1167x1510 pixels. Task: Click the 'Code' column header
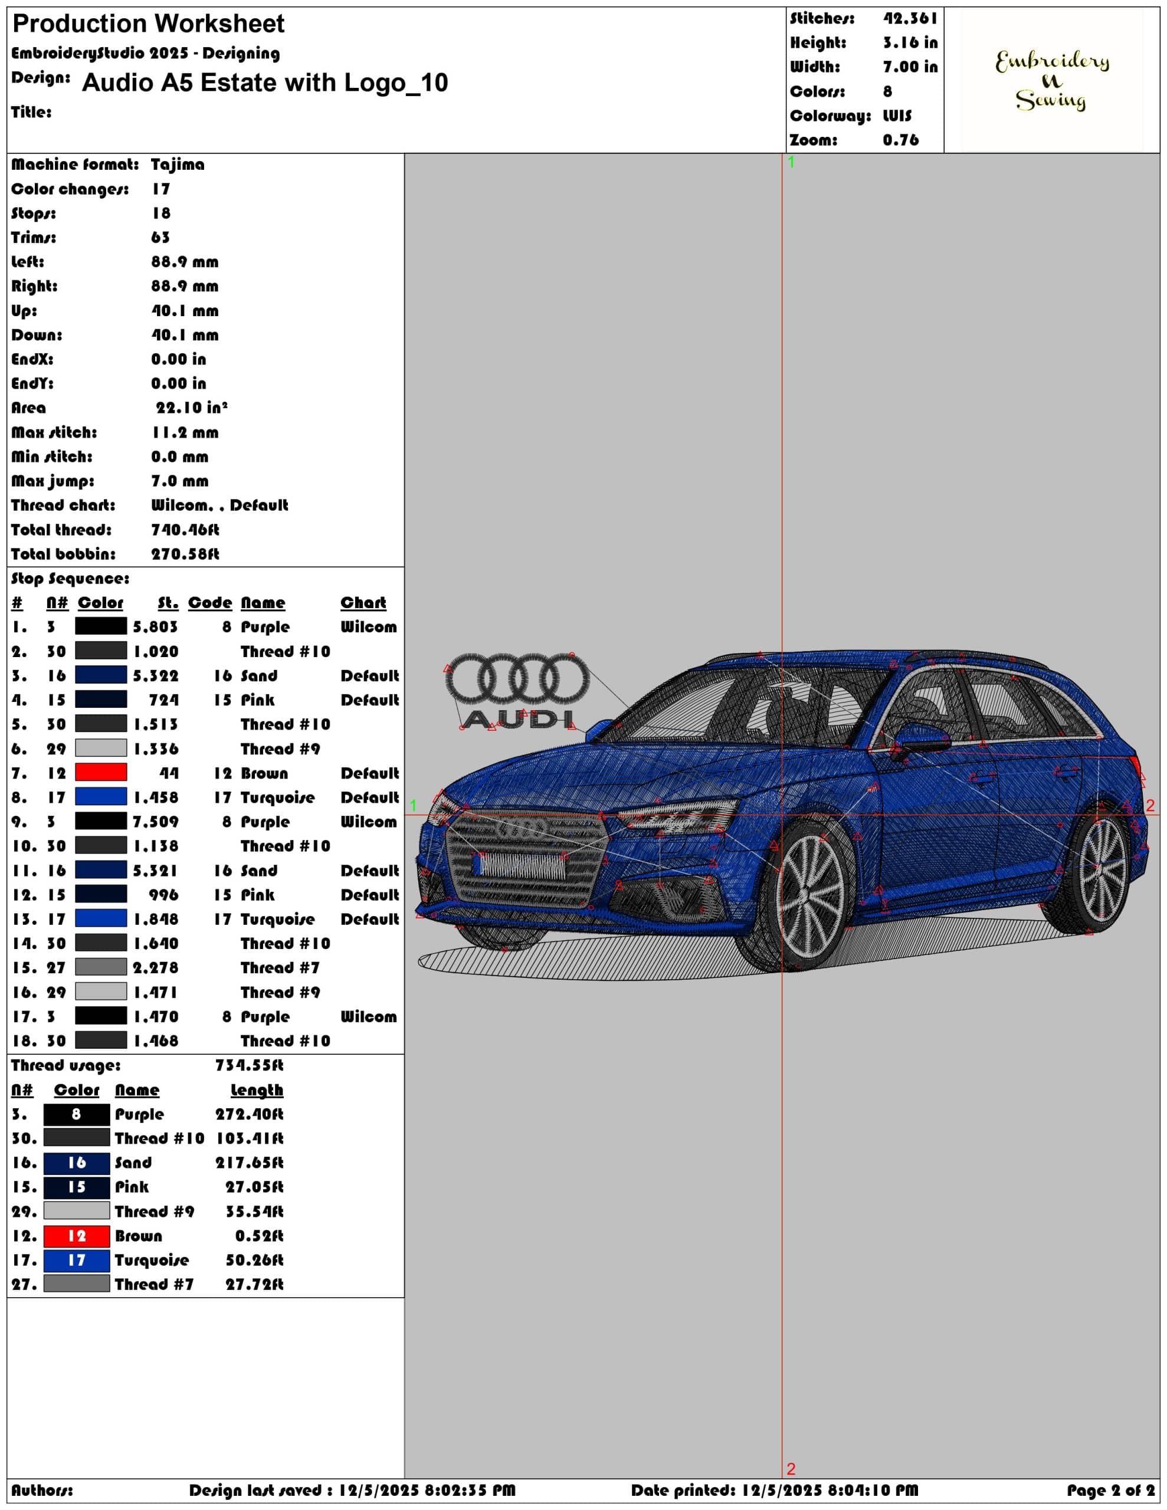pos(210,603)
